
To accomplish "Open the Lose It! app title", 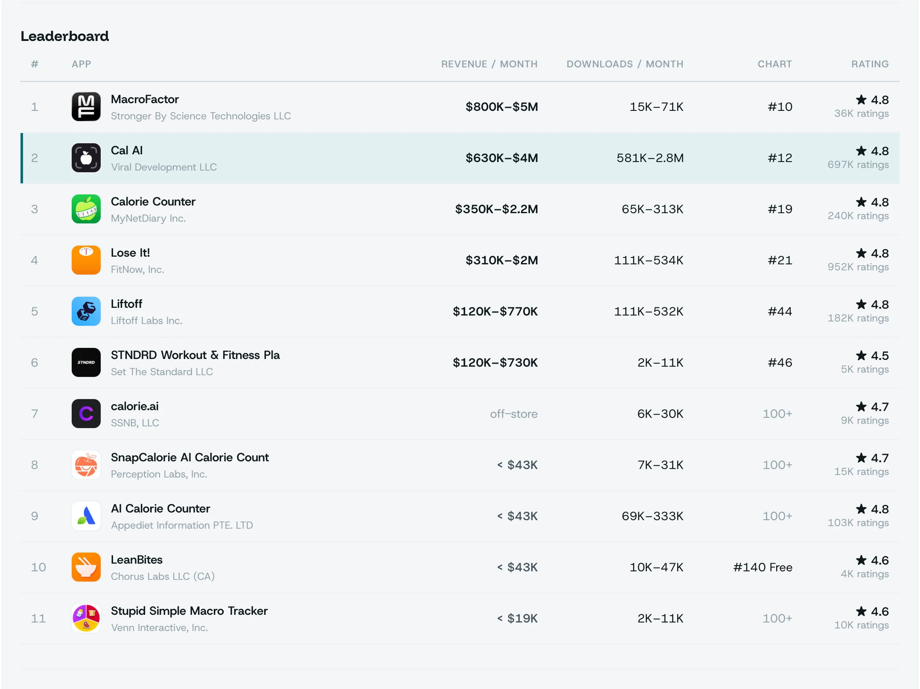I will (130, 253).
